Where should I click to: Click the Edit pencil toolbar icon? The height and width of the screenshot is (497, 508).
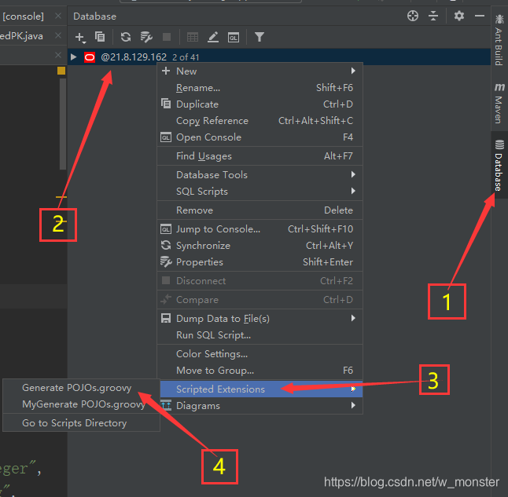[213, 37]
